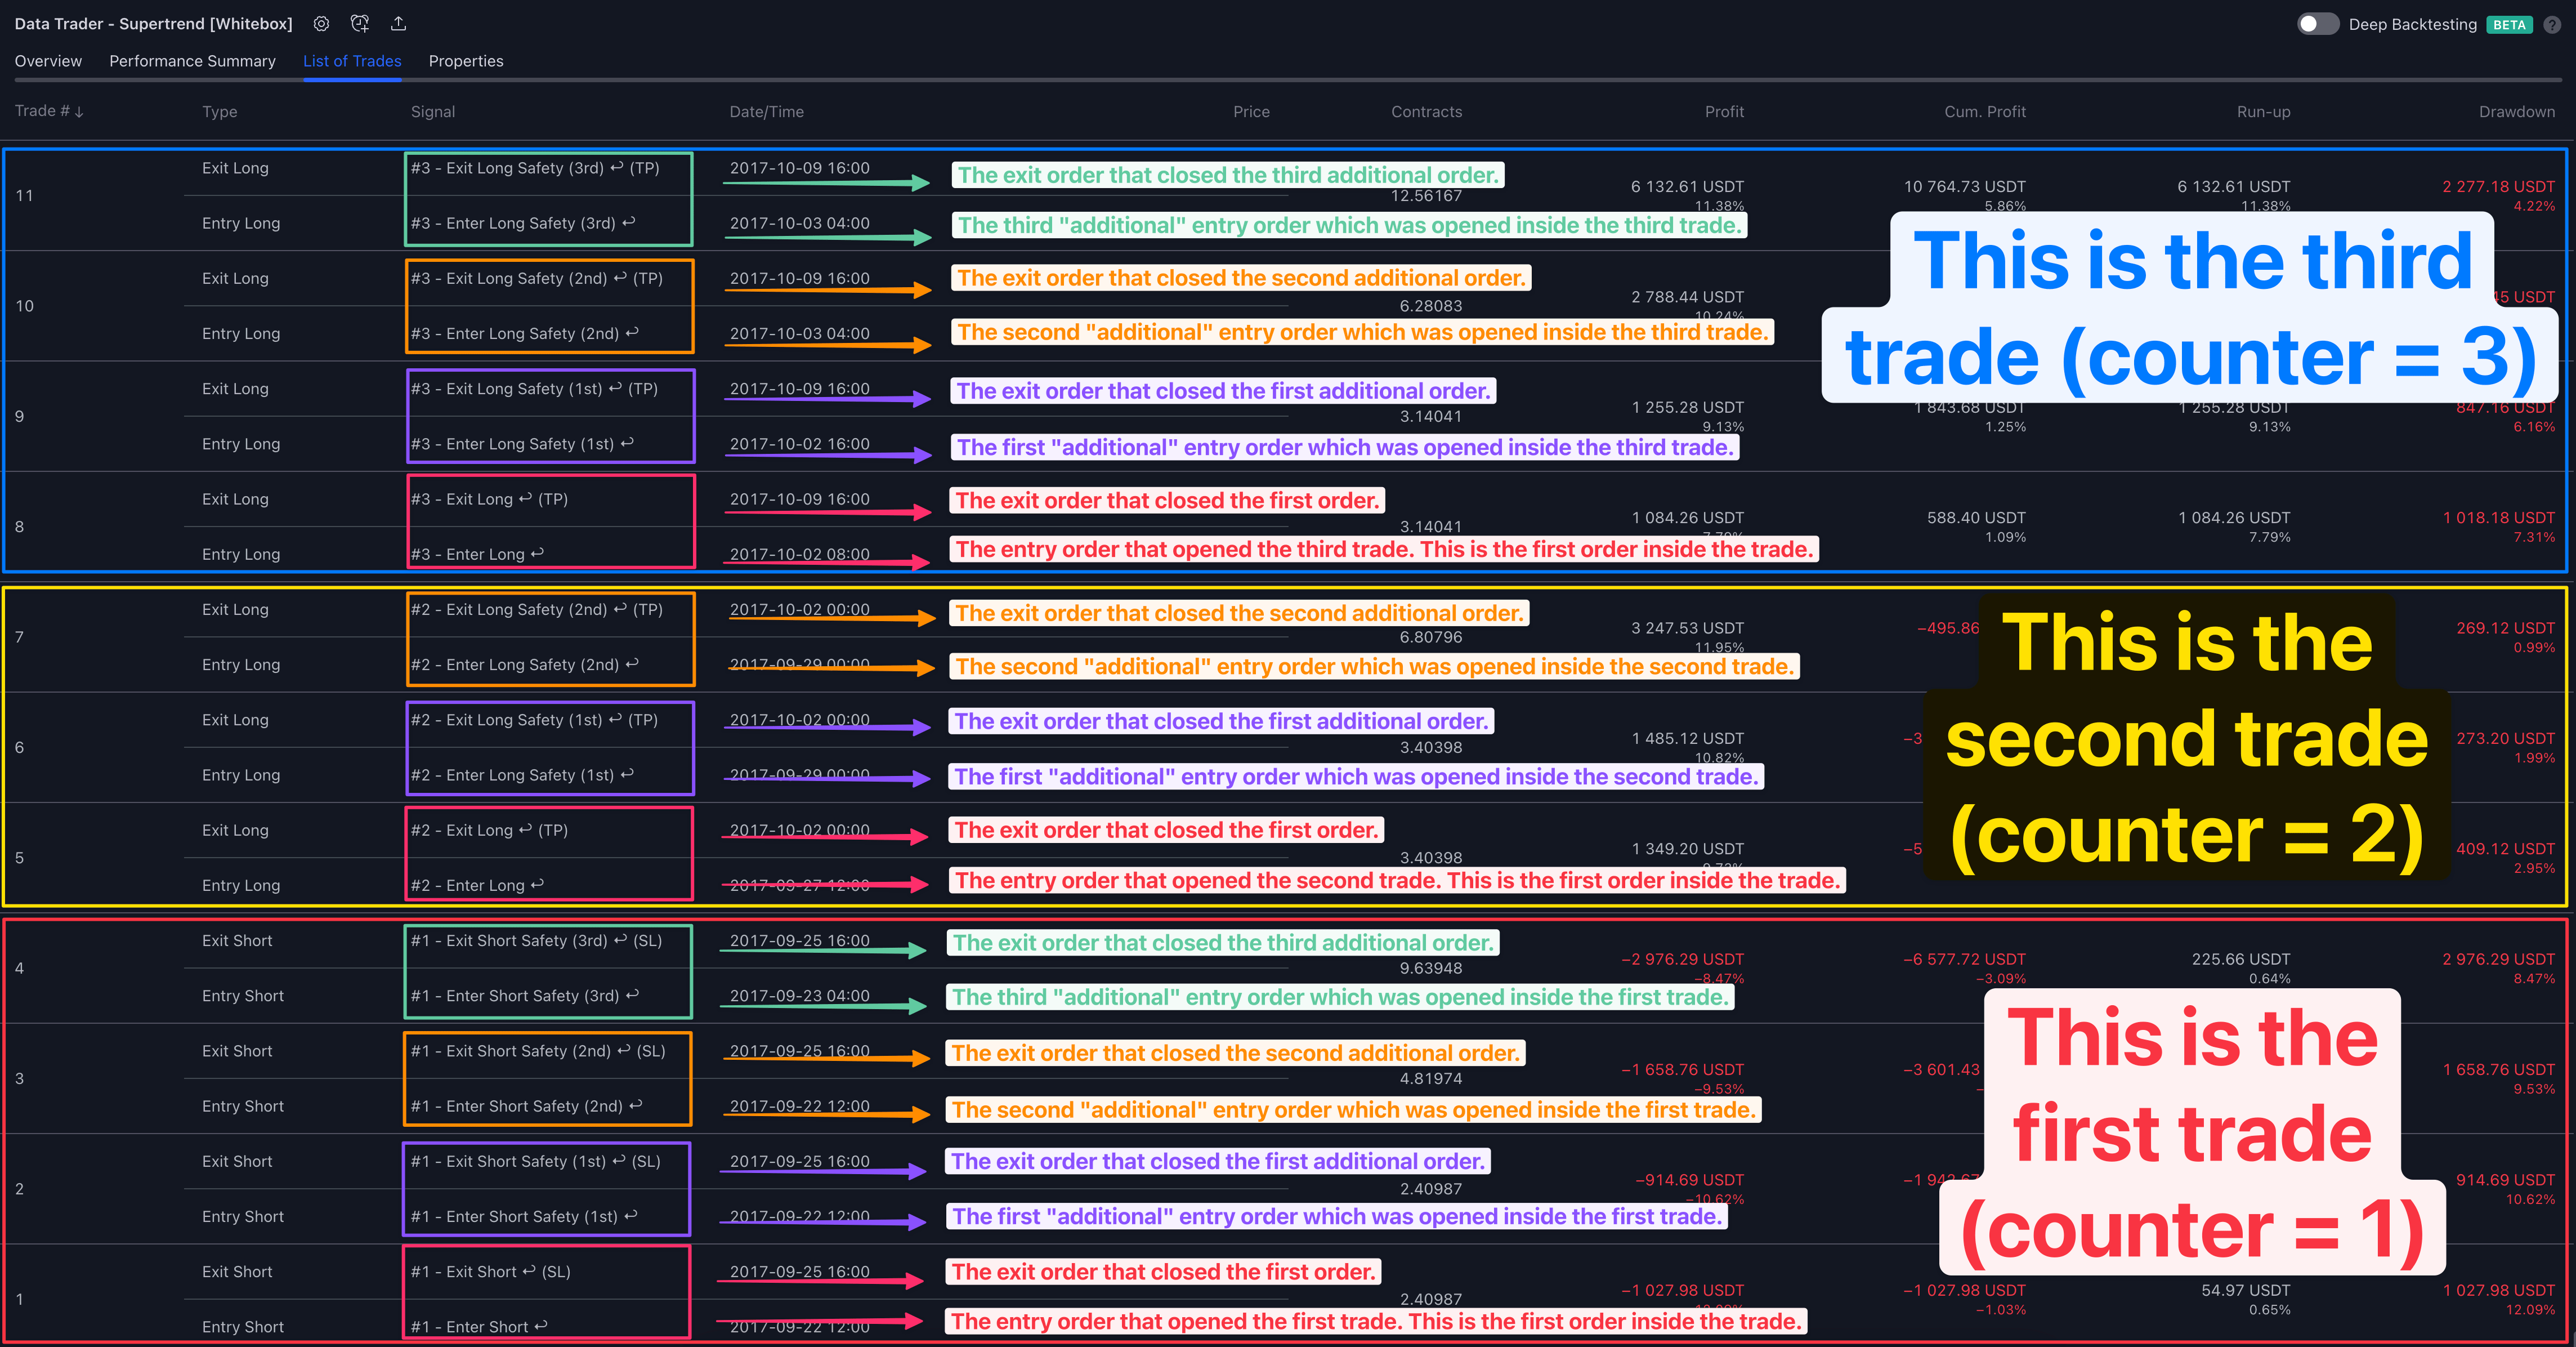Image resolution: width=2576 pixels, height=1347 pixels.
Task: Click the 10 764.73 USDT cumulative profit
Action: coord(1964,186)
